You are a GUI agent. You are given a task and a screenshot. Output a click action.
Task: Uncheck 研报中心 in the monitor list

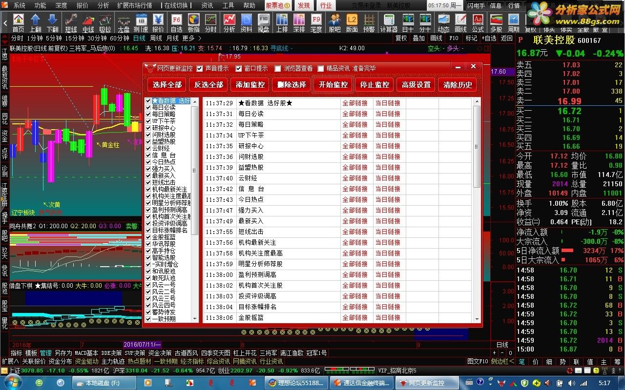[x=148, y=128]
